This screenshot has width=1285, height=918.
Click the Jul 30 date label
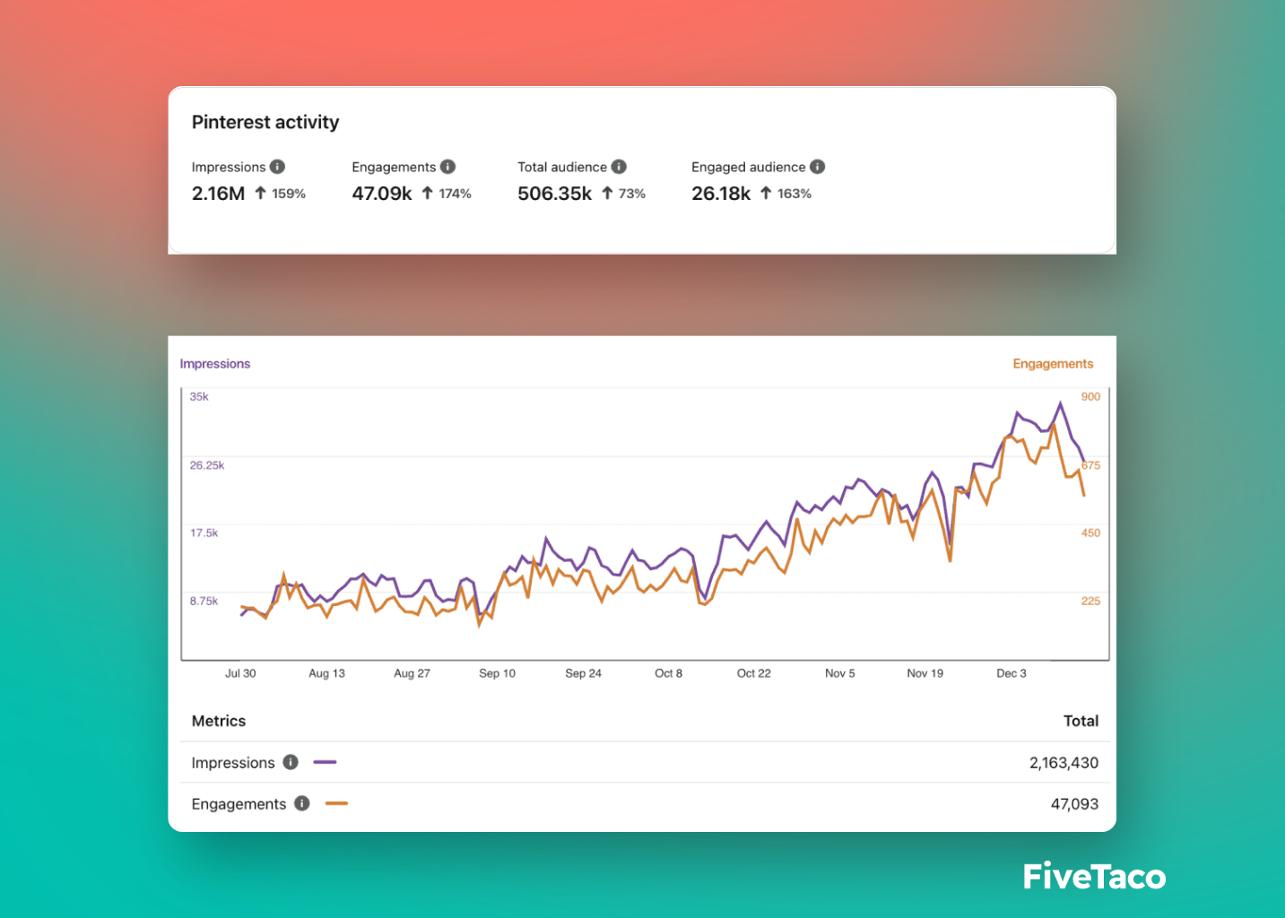click(240, 673)
